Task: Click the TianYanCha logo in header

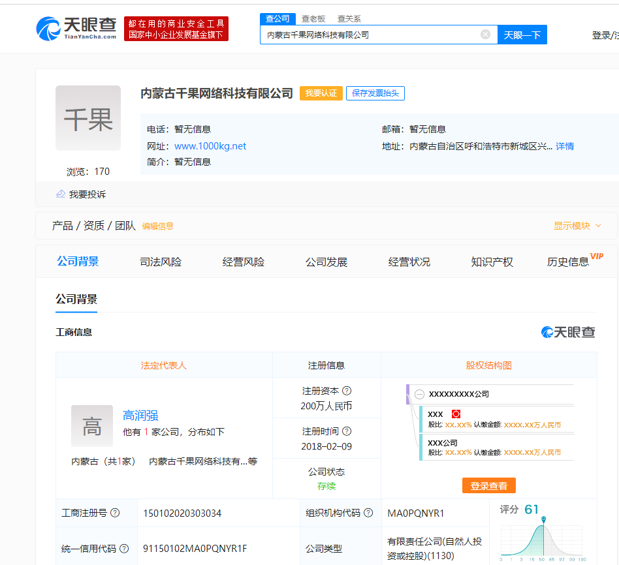Action: click(76, 29)
